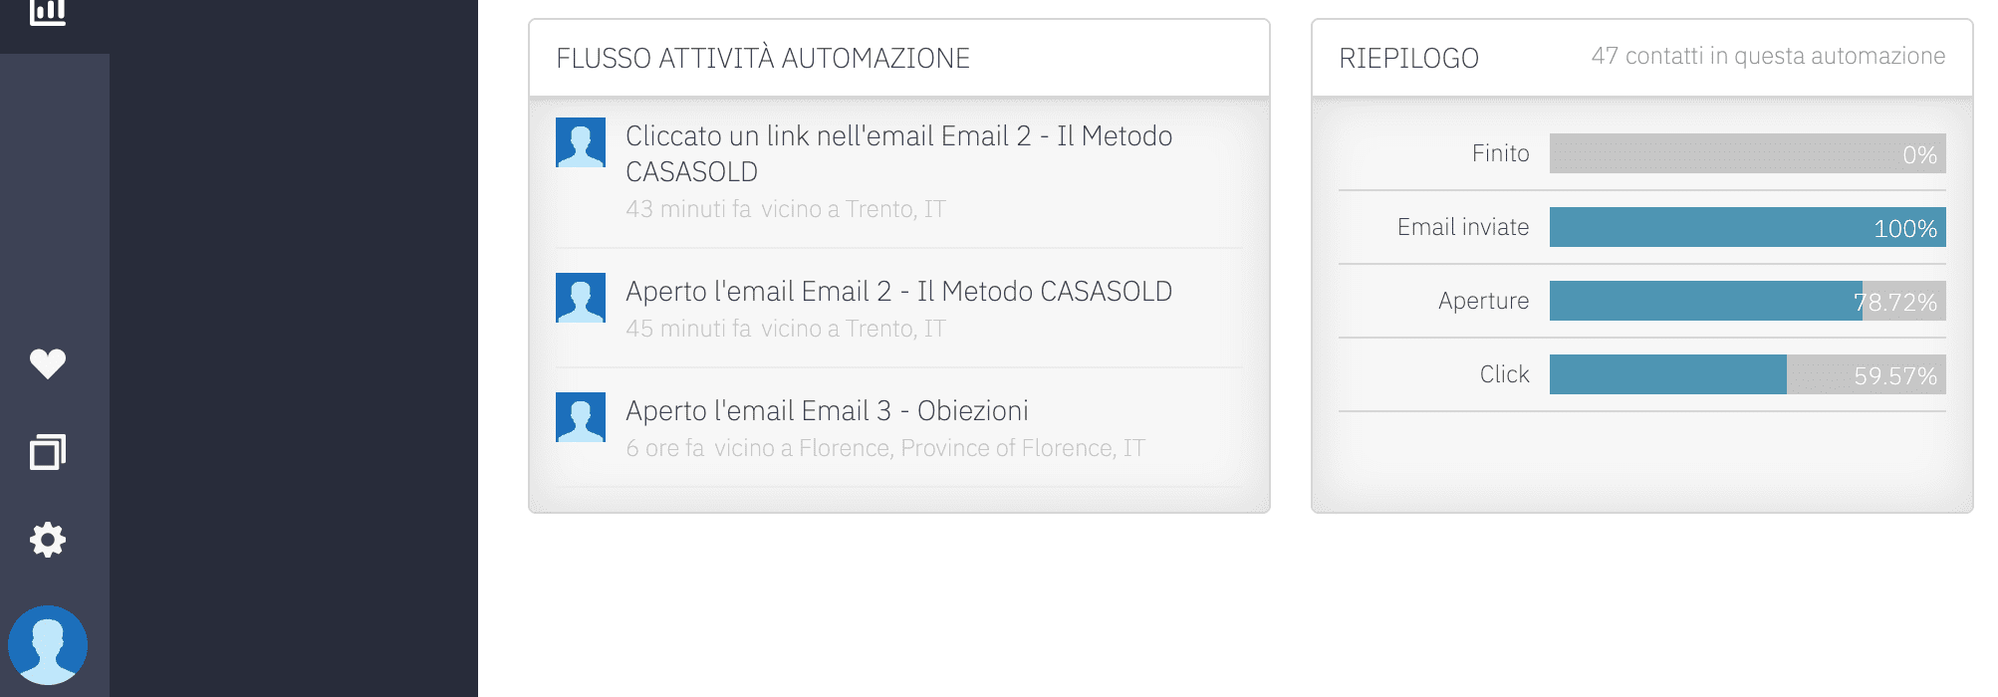The image size is (1998, 697).
Task: Select the 'Aperto l'email Email 3 - Obiezioni' entry
Action: point(827,410)
